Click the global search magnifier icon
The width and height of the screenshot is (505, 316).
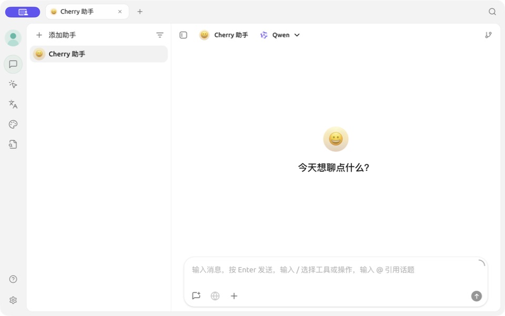click(492, 12)
